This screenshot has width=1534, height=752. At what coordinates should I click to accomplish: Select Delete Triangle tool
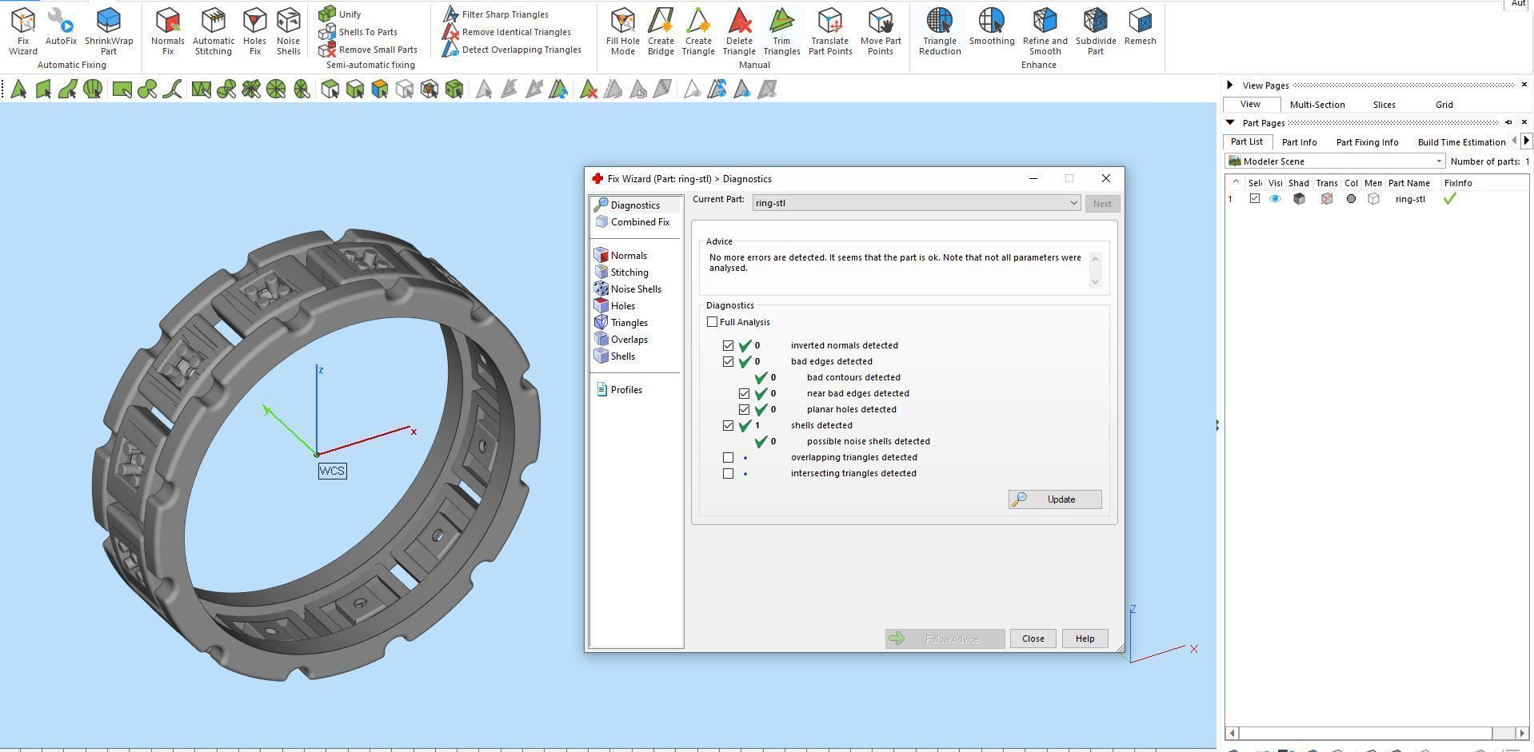coord(739,31)
